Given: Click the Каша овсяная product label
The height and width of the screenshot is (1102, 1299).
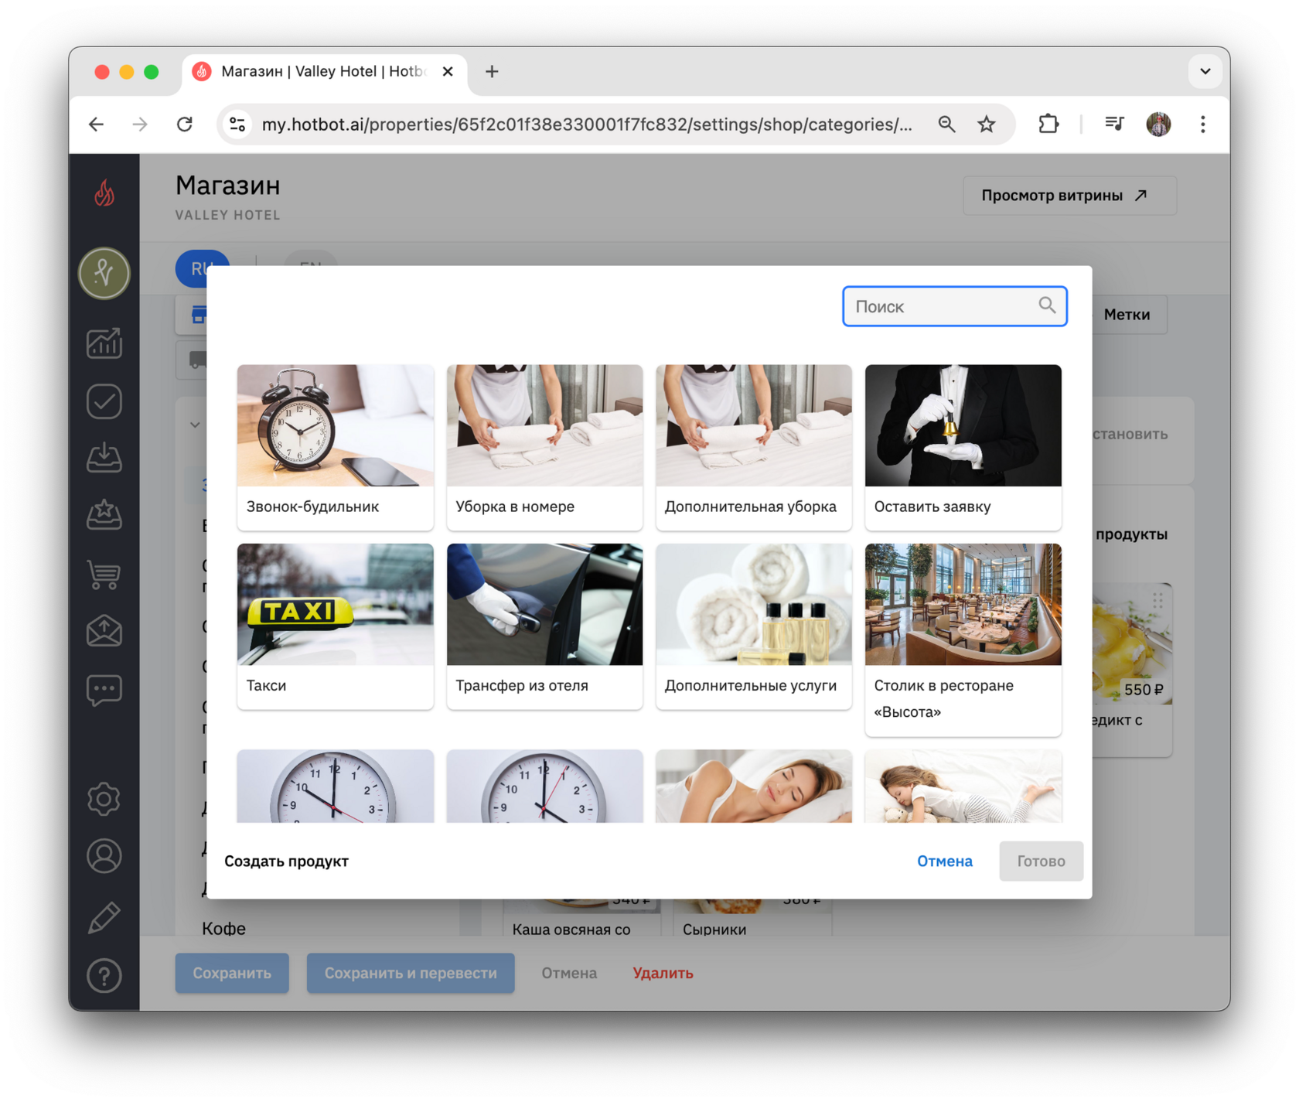Looking at the screenshot, I should point(571,930).
